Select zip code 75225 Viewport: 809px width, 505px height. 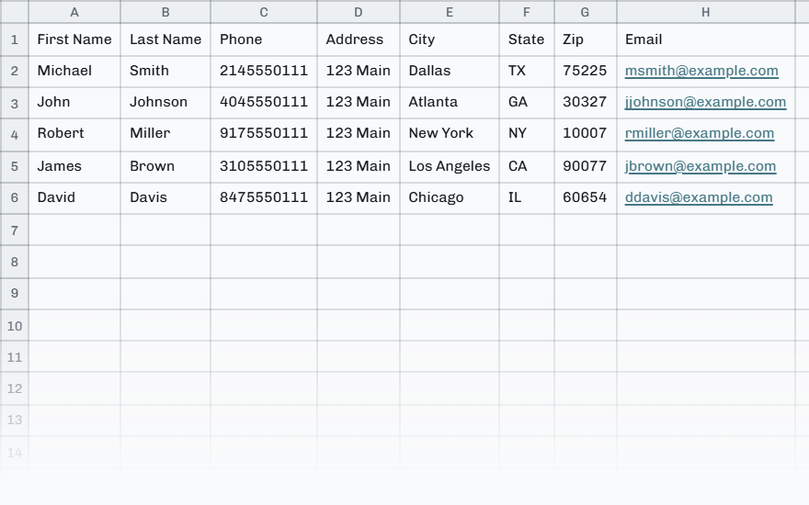[x=585, y=71]
